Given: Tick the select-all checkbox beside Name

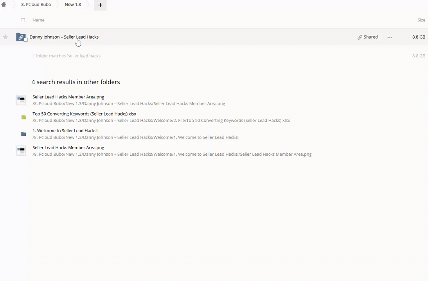Looking at the screenshot, I should (23, 20).
